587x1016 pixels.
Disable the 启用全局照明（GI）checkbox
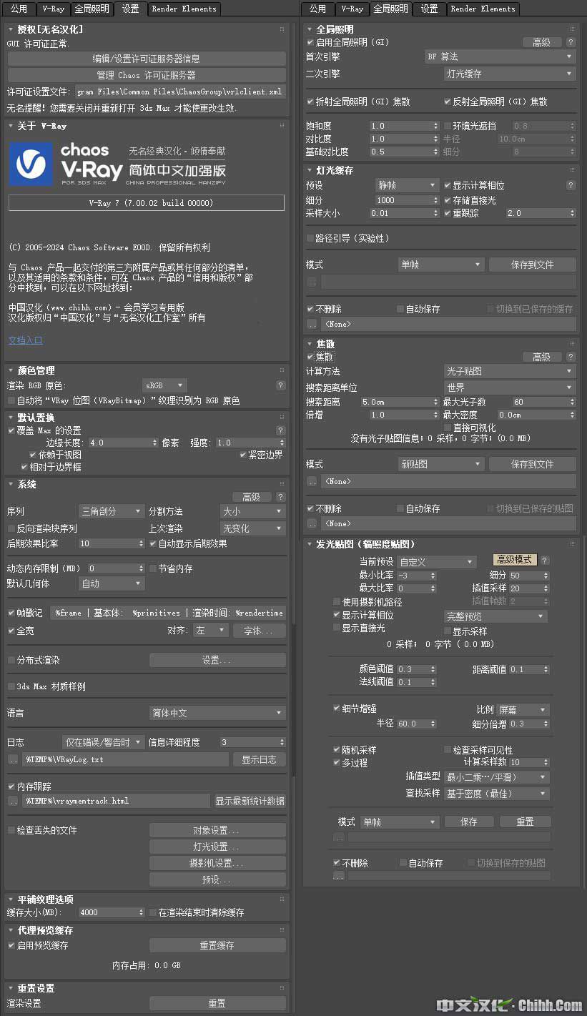(310, 43)
